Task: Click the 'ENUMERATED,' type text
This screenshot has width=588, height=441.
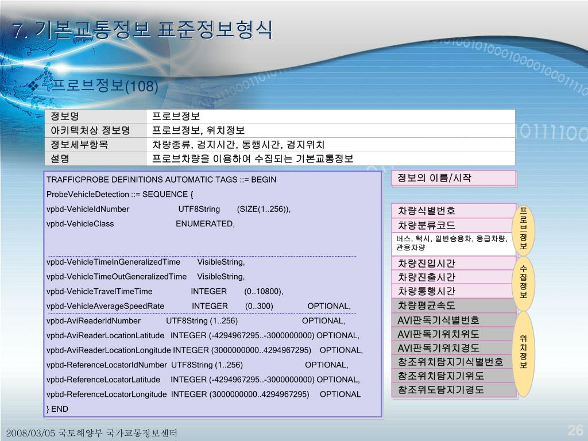Action: pos(205,224)
